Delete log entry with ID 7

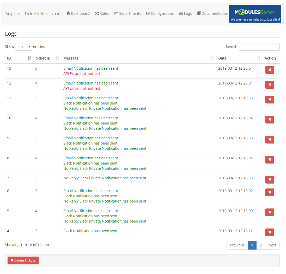pyautogui.click(x=270, y=179)
